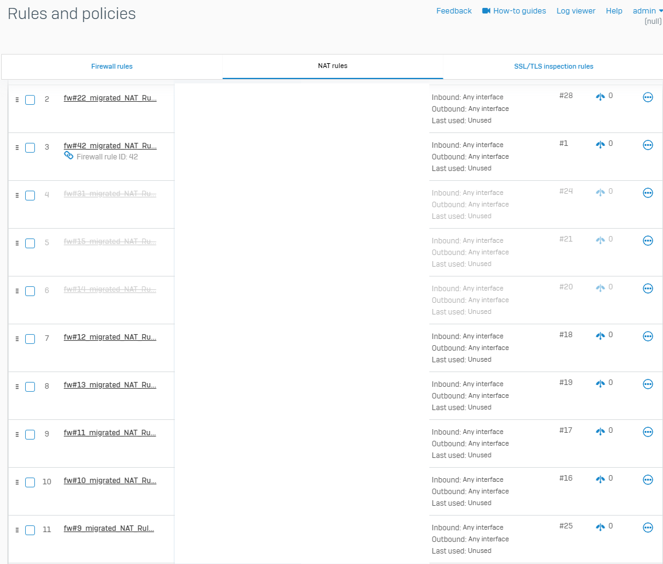663x564 pixels.
Task: Click the video camera icon beside How-to guides
Action: tap(486, 11)
